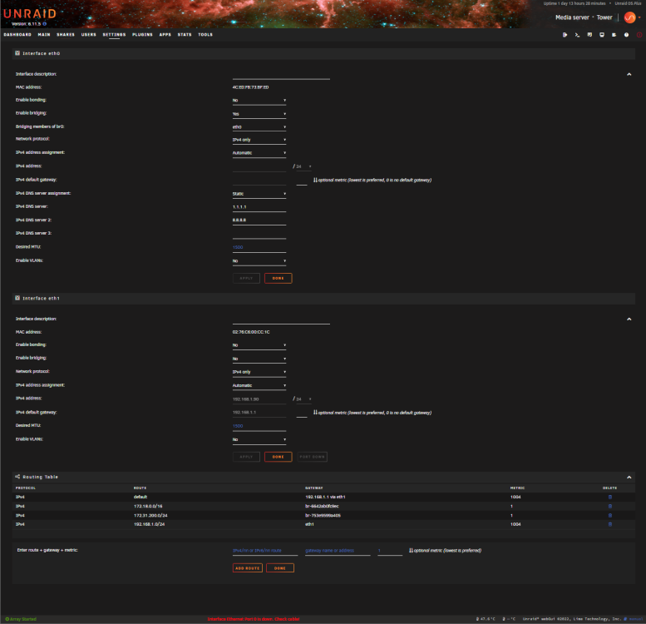
Task: Open eth0 Enable VLANs dropdown
Action: 259,261
